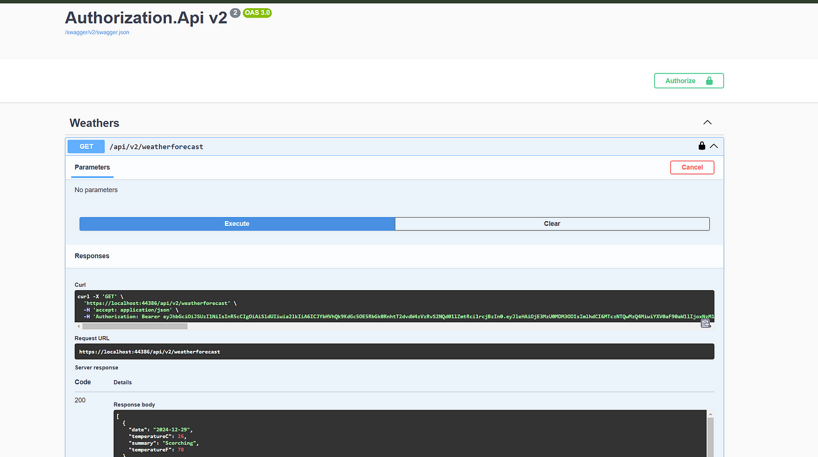Click the GET method badge
Screen dimensions: 818x457
click(x=86, y=146)
